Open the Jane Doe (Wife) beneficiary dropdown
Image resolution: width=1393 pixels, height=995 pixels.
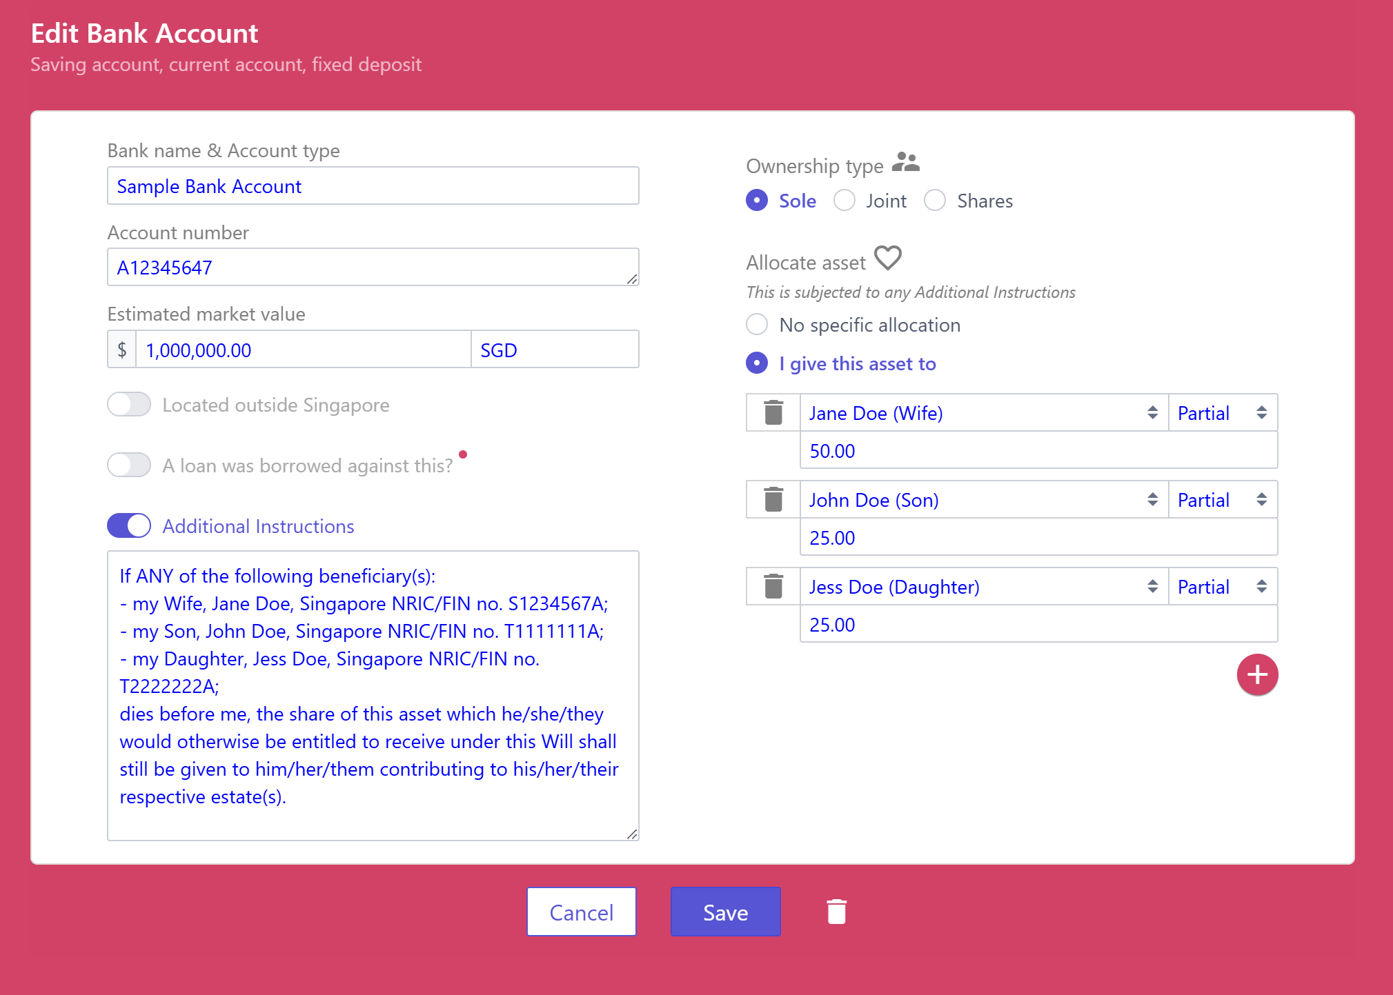tap(983, 413)
